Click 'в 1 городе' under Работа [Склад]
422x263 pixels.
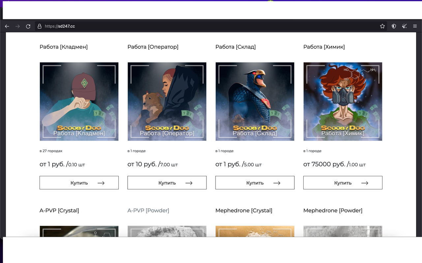pos(224,151)
